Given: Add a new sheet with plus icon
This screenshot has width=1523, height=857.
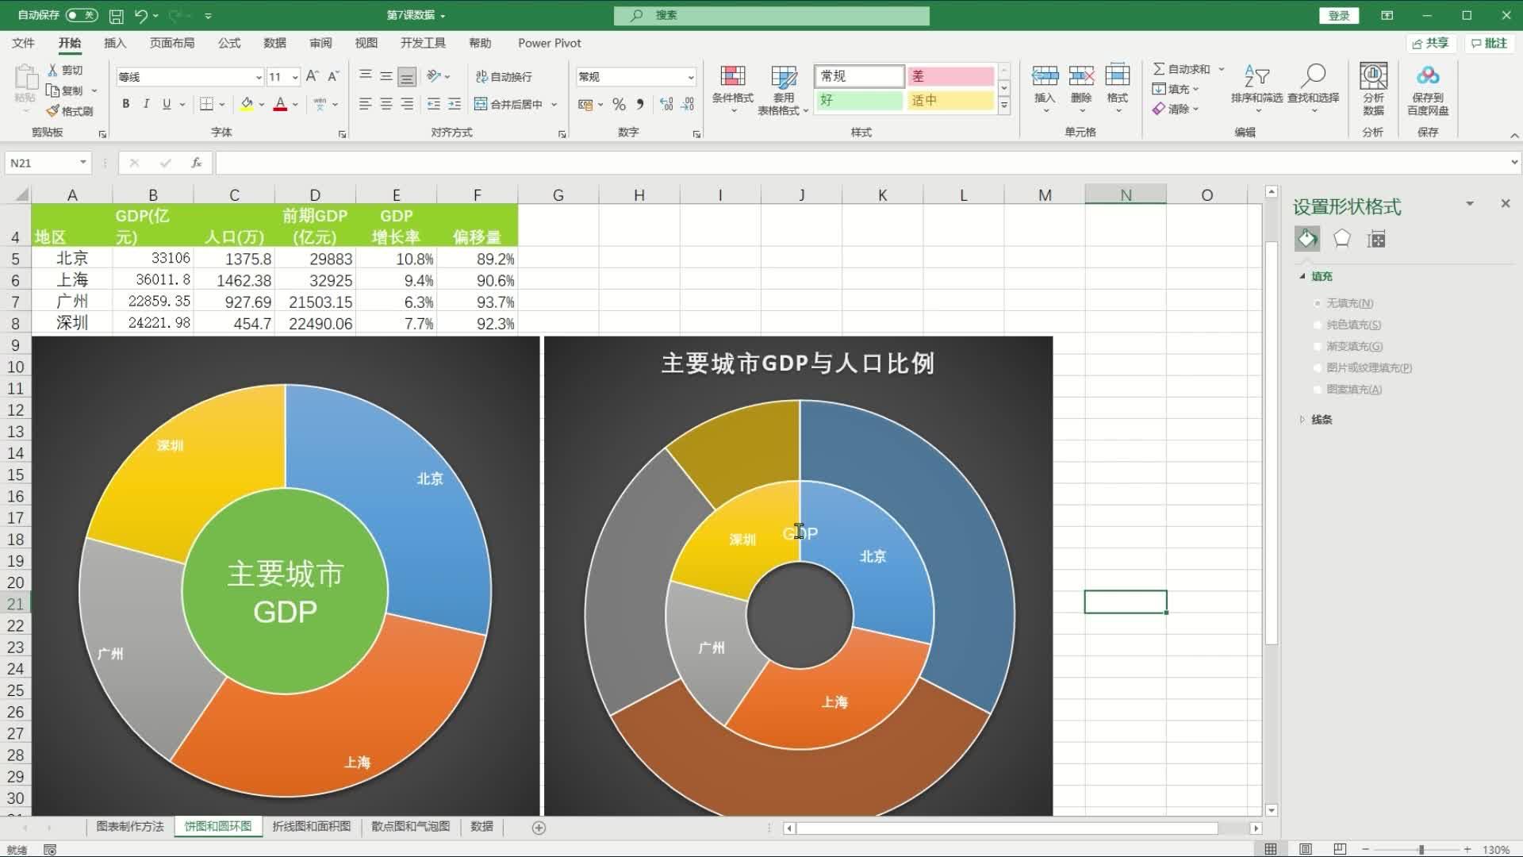Looking at the screenshot, I should [539, 828].
